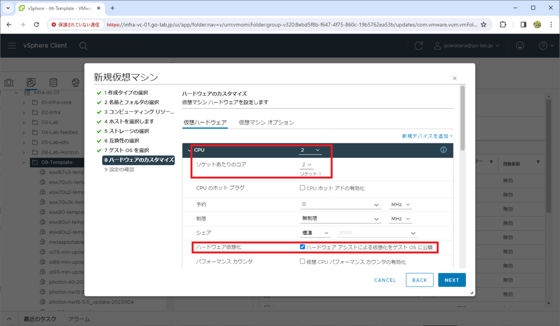
Task: Click the CANCEL button
Action: (385, 280)
